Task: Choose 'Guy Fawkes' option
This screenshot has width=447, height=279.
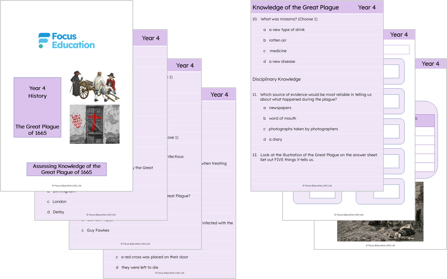Action: 95,230
